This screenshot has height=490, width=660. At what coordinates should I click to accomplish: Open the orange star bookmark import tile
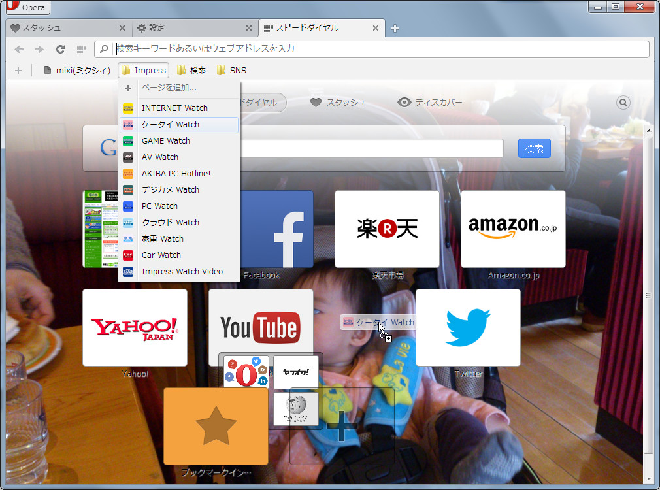tap(216, 426)
